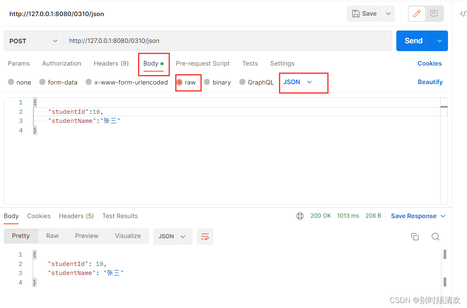Toggle line wrapping in the response viewer
467x308 pixels.
[x=205, y=237]
